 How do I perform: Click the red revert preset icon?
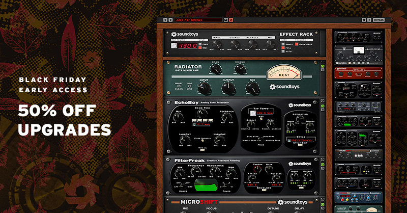(x=231, y=20)
